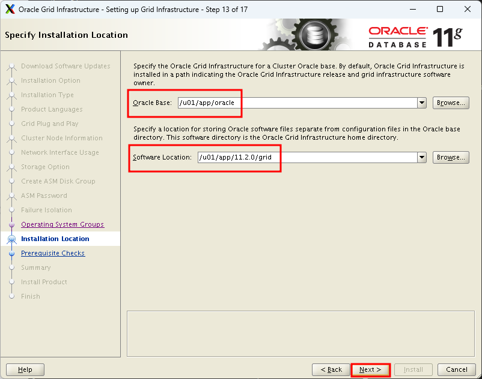The height and width of the screenshot is (379, 482).
Task: Click the Installation Location step bullet icon
Action: pyautogui.click(x=12, y=239)
